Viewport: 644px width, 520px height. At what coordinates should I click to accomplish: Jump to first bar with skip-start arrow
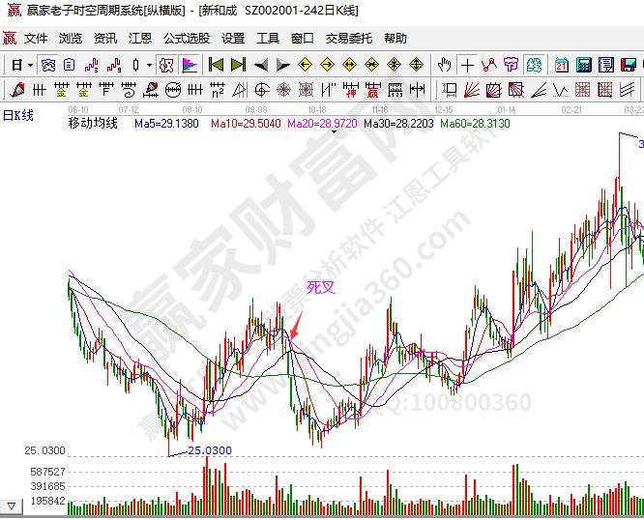[216, 66]
